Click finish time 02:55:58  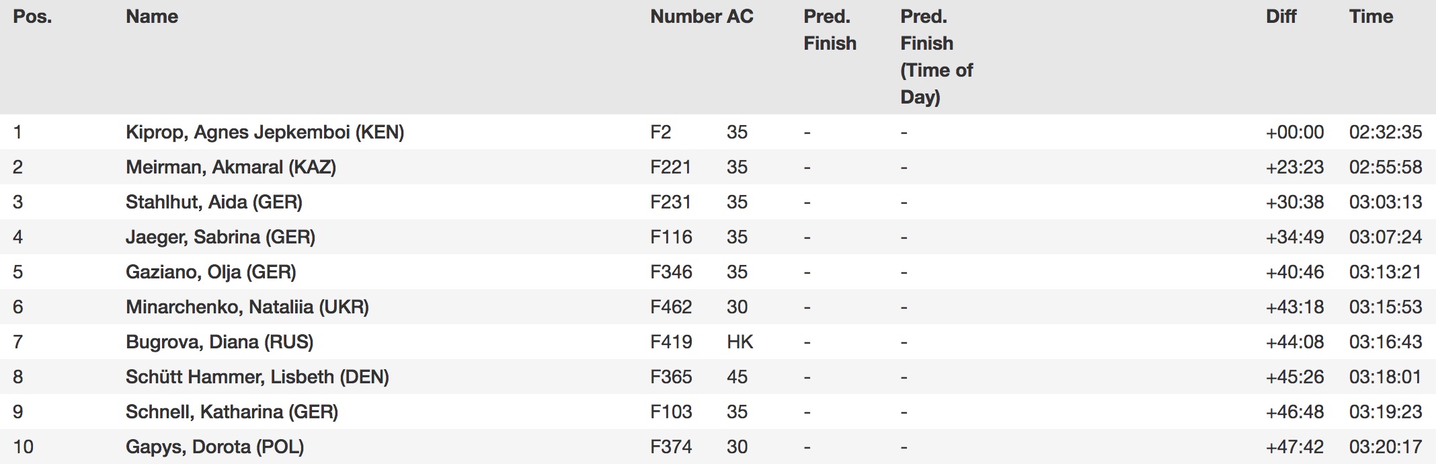pyautogui.click(x=1385, y=167)
